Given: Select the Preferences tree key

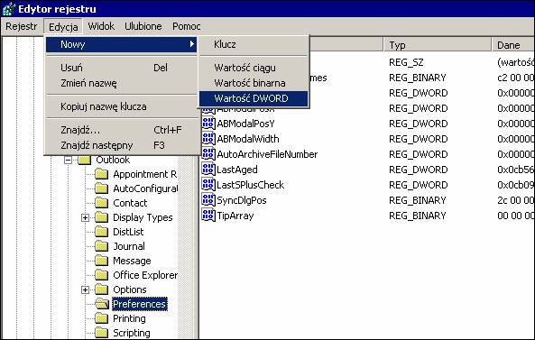Looking at the screenshot, I should point(139,304).
